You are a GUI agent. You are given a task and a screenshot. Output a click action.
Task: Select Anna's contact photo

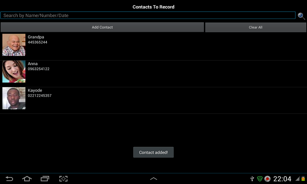pyautogui.click(x=14, y=71)
